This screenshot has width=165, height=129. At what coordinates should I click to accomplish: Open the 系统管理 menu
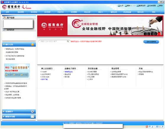[x=21, y=12]
